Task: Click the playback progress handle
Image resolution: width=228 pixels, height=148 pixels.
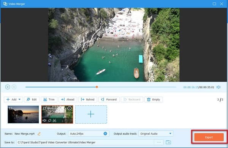Action: point(97,87)
